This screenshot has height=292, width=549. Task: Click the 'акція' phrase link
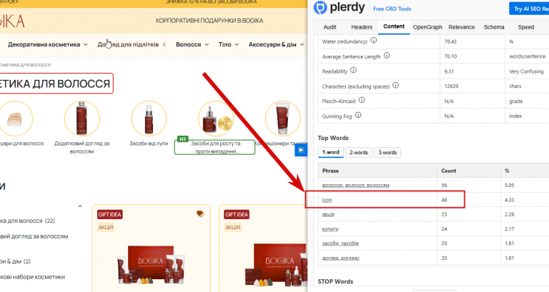[328, 214]
